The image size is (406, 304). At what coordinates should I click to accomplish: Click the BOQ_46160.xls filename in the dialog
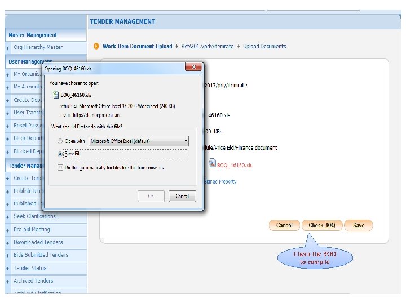[76, 95]
